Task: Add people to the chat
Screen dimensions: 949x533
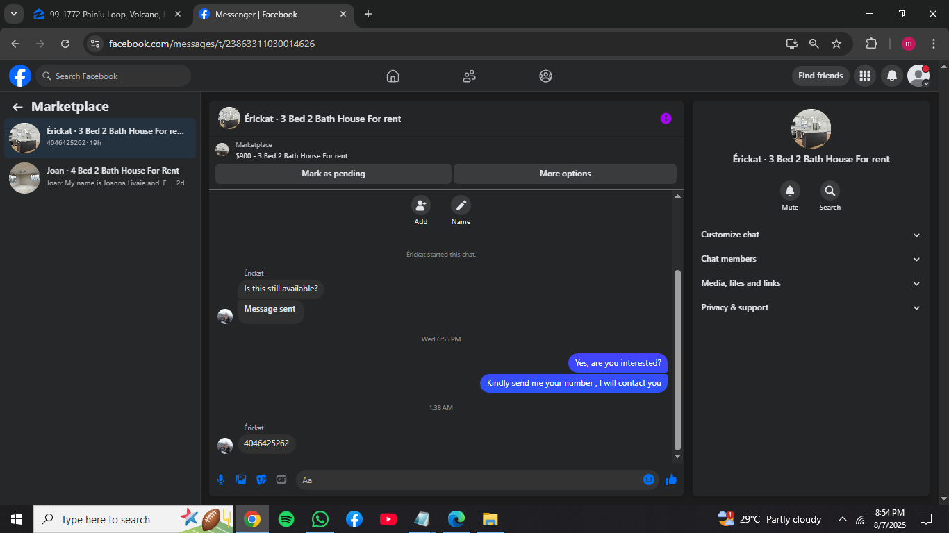Action: point(421,205)
